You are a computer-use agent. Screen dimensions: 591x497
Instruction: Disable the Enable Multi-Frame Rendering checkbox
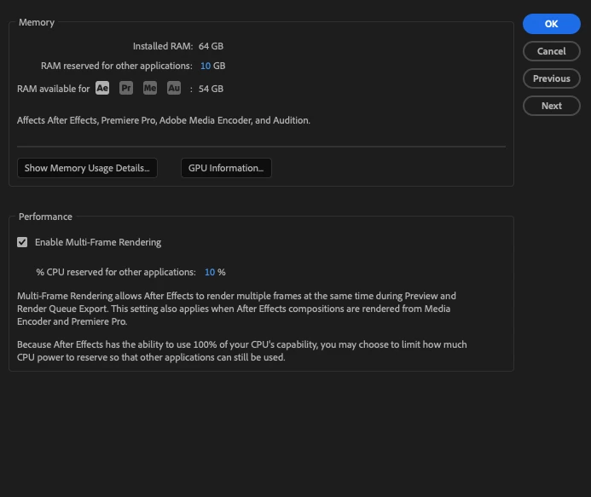coord(22,242)
